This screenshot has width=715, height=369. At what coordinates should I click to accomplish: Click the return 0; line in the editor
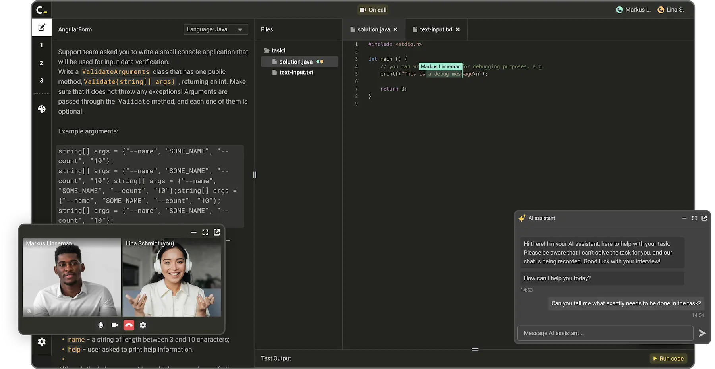[393, 89]
